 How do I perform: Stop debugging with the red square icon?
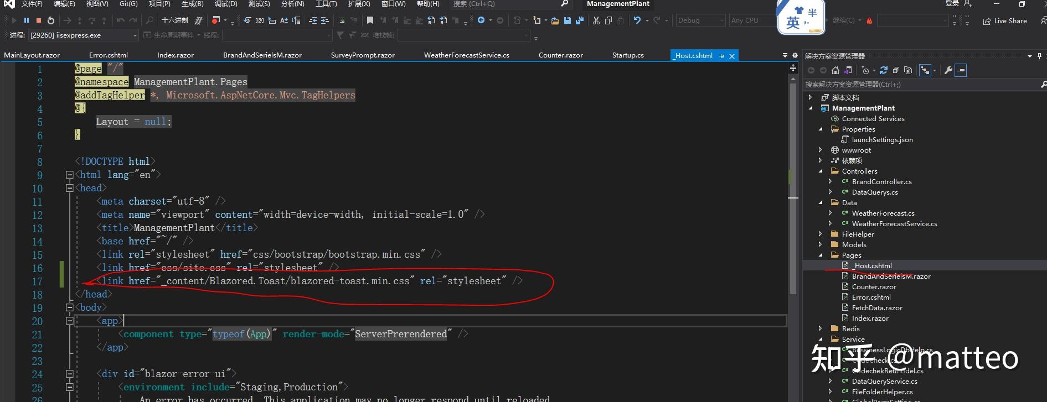[39, 20]
